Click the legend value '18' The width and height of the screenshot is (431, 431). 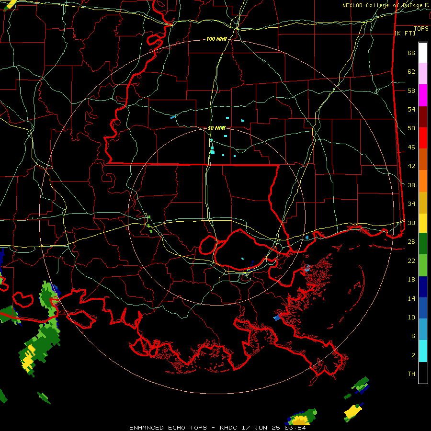point(411,280)
